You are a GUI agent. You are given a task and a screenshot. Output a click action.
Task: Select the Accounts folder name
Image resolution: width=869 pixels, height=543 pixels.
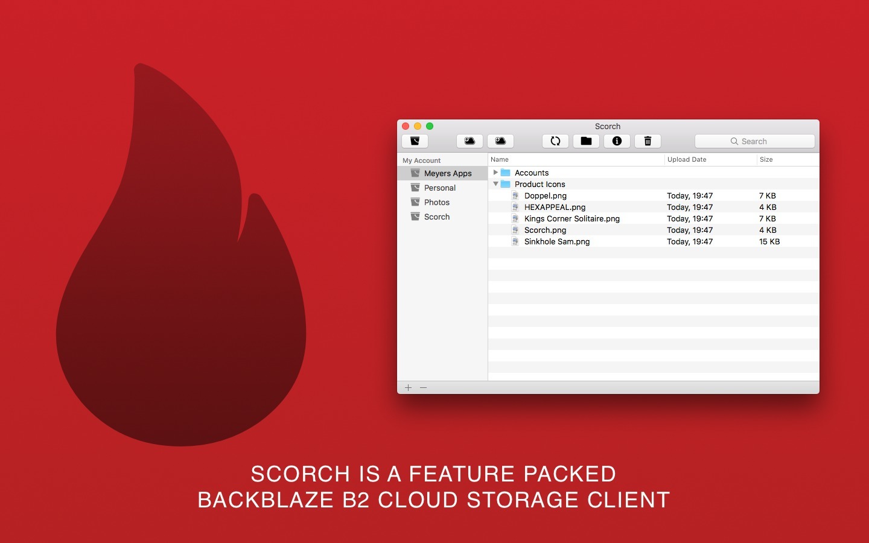[532, 173]
